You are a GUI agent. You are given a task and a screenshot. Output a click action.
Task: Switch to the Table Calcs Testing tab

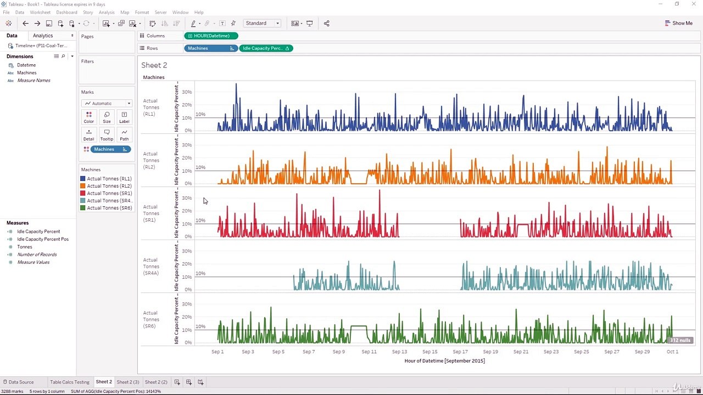(x=70, y=382)
